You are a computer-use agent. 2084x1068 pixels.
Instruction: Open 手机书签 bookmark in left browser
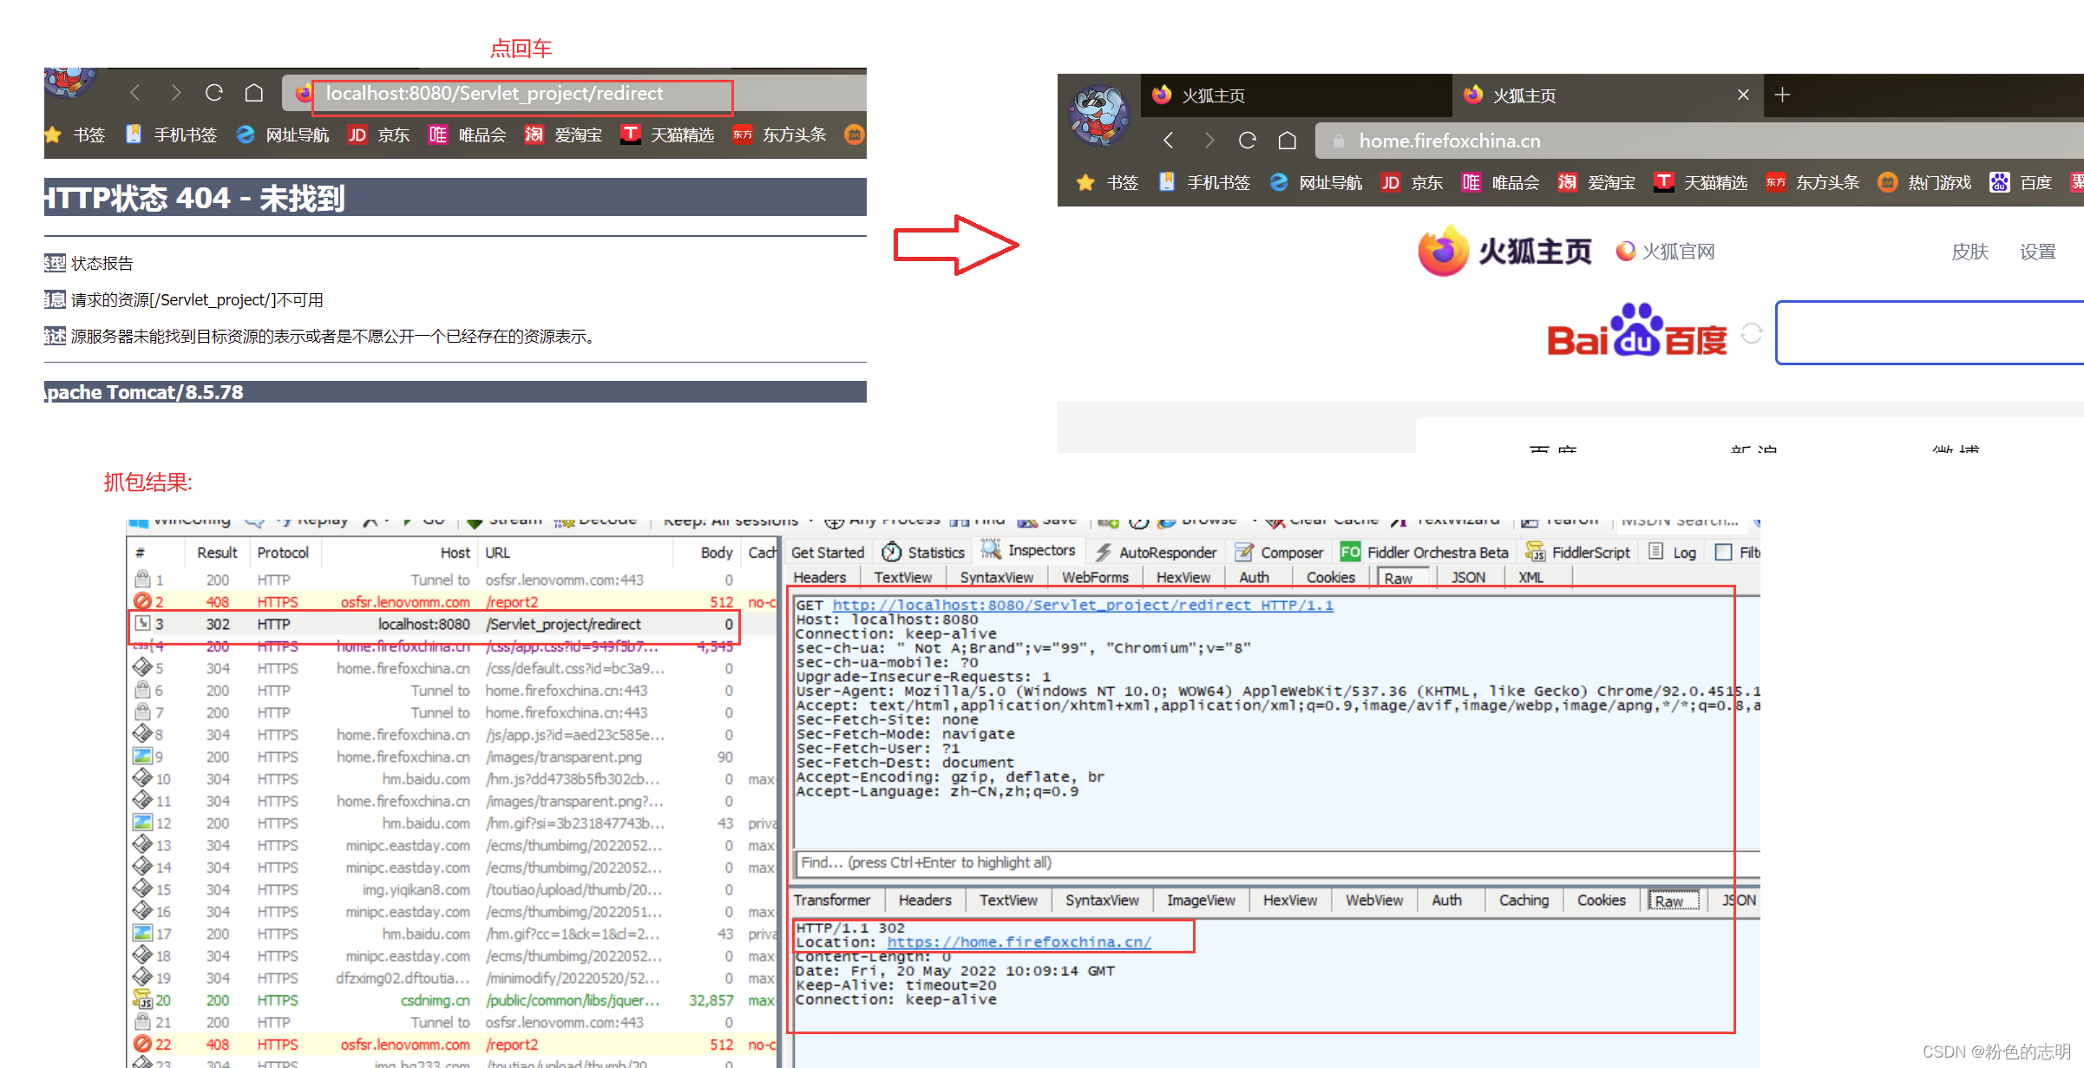(x=171, y=134)
